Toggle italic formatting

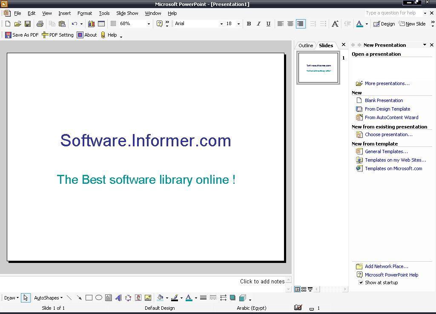(258, 24)
